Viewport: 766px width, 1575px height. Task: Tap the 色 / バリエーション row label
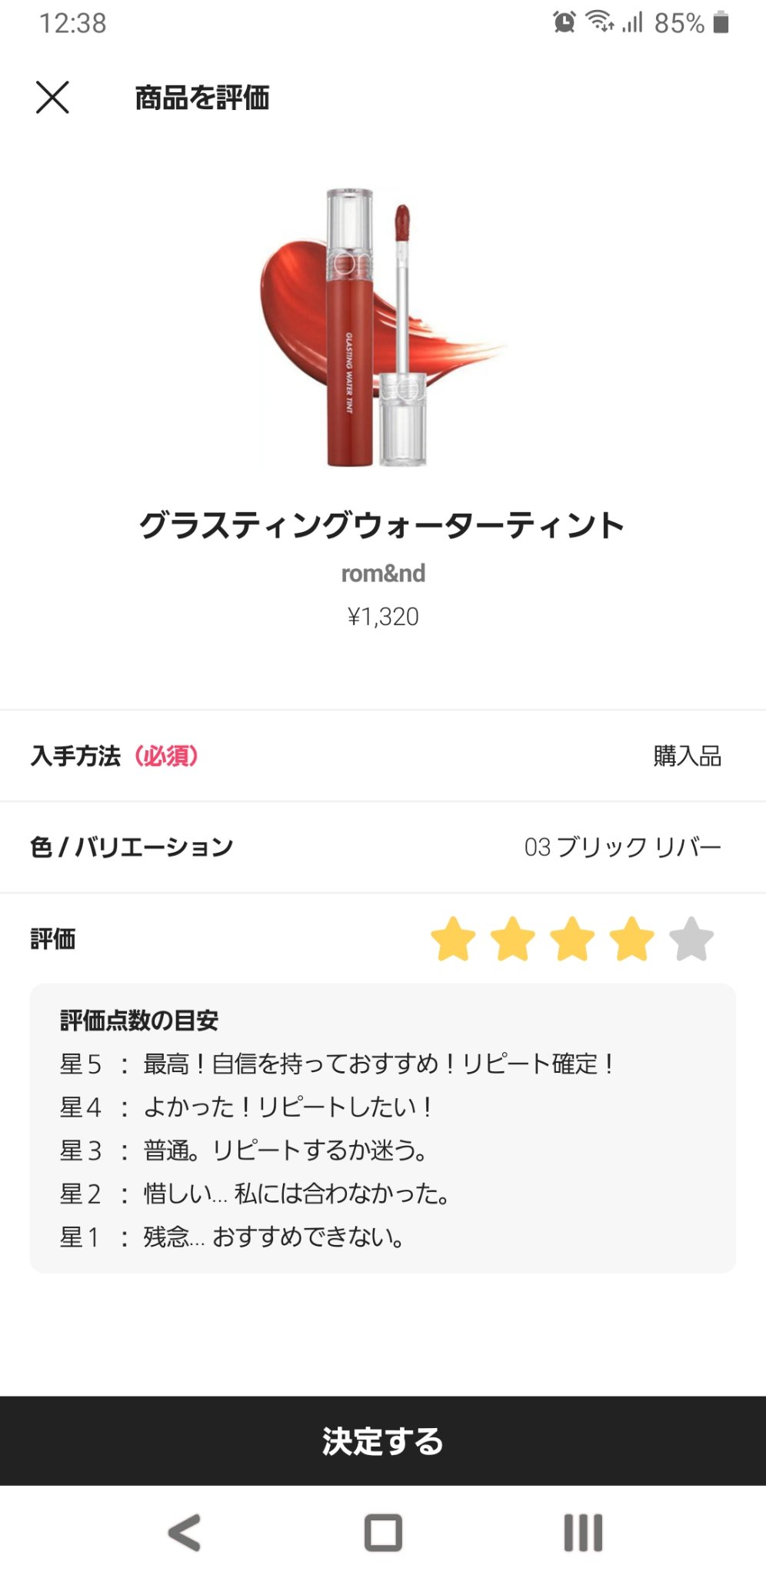[132, 847]
